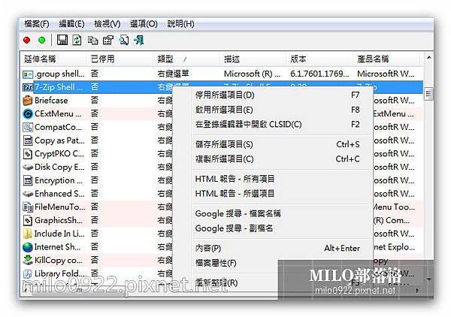451x317 pixels.
Task: Sort by the 版本 column header
Action: pos(319,59)
